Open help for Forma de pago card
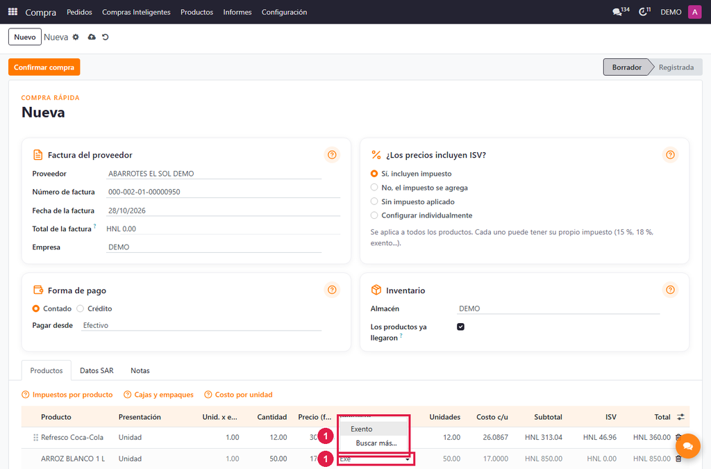This screenshot has width=711, height=469. click(332, 290)
